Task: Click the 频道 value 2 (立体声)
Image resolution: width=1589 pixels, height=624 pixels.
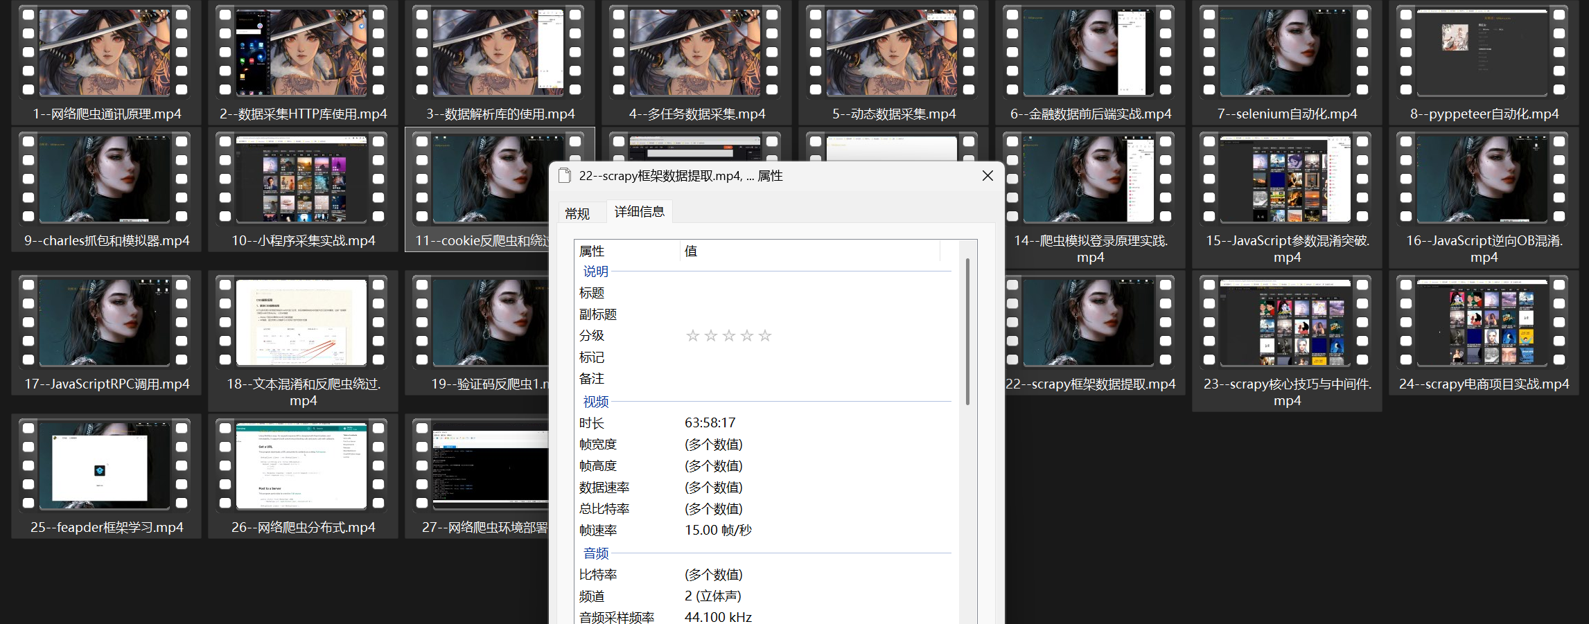Action: 712,596
